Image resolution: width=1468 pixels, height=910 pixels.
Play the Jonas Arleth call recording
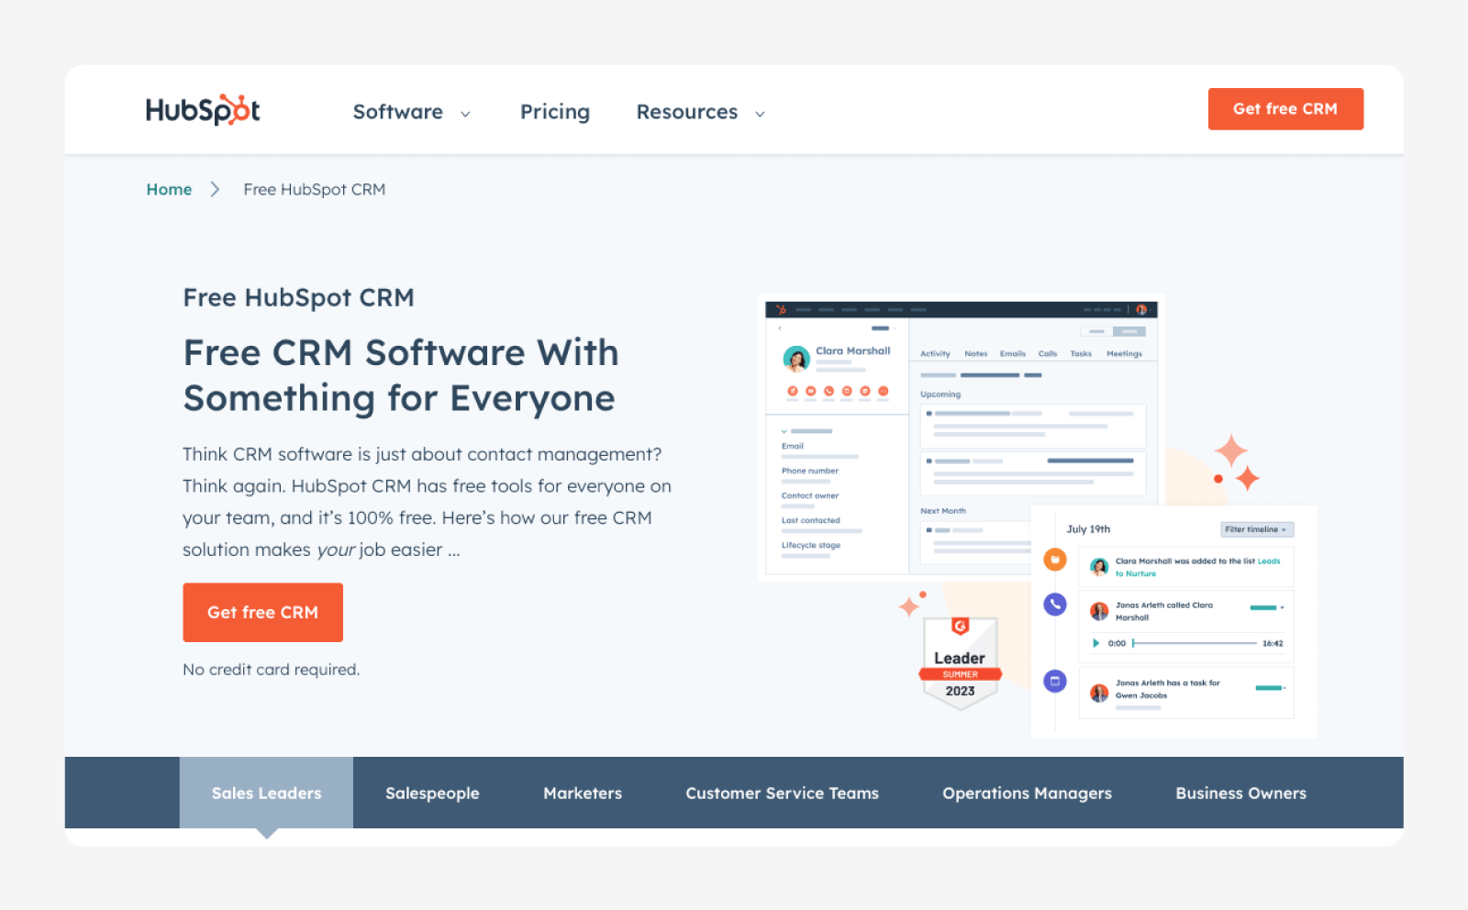point(1096,643)
